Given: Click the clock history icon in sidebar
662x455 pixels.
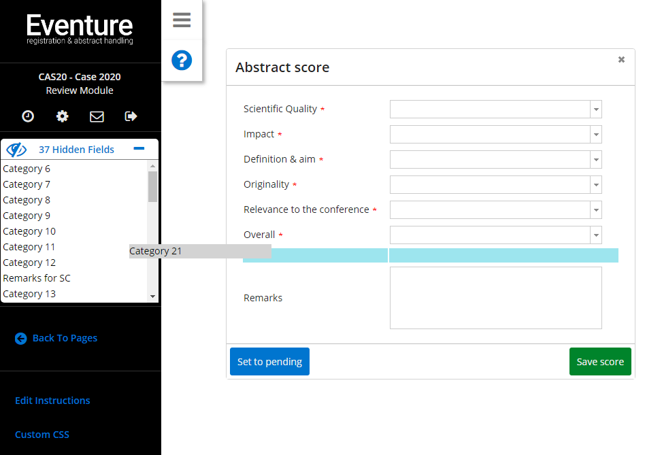Looking at the screenshot, I should pos(28,116).
